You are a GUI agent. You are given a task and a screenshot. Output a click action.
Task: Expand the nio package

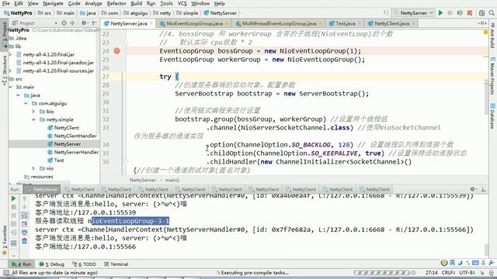(33, 169)
